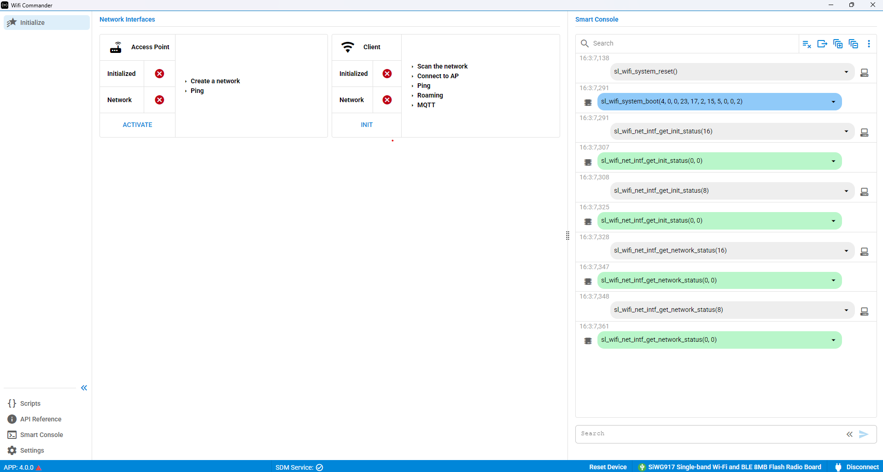Click chip icon at timestamp 16:3:7,307
This screenshot has width=883, height=472.
(x=588, y=162)
